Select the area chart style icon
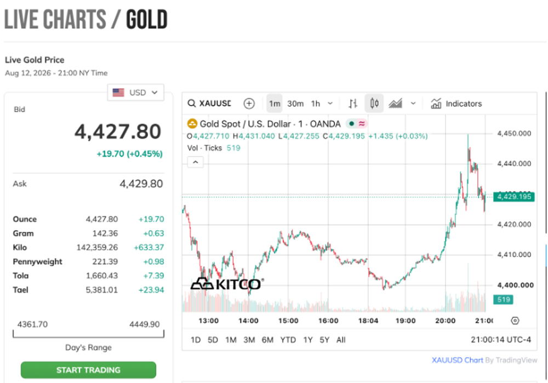The image size is (548, 383). tap(395, 104)
